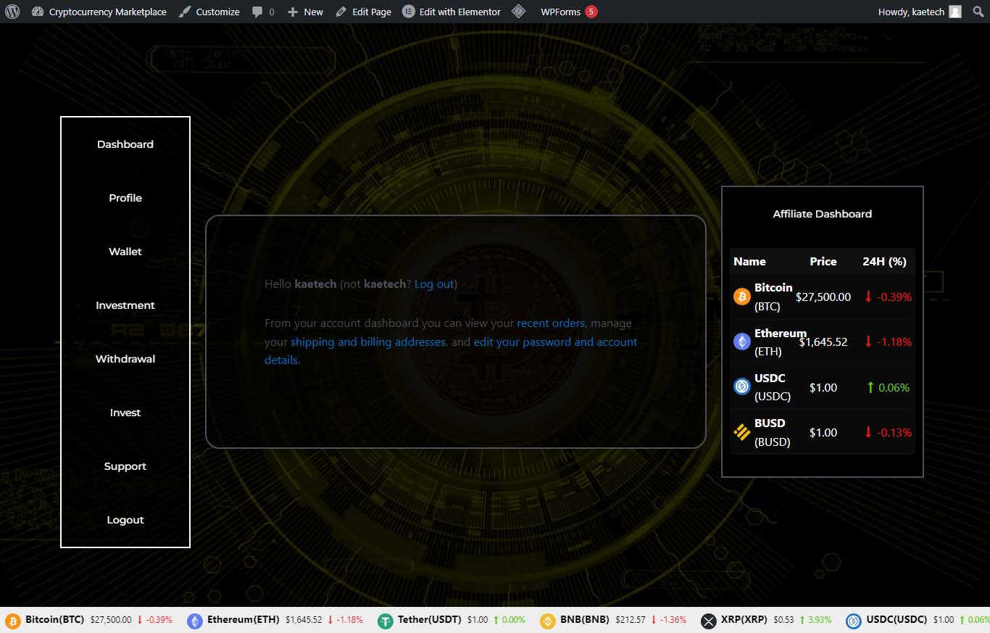990x633 pixels.
Task: Click the 0.00% Tether change in ticker
Action: 509,620
